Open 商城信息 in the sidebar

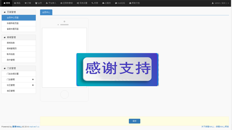(19, 43)
